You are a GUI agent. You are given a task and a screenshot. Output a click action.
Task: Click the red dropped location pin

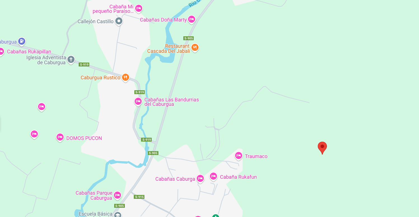click(x=322, y=147)
